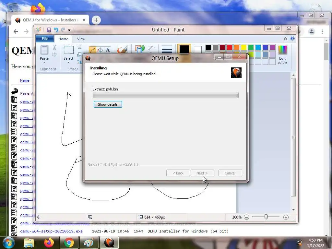Select the QEMU for Windows browser tab
332x249 pixels.
point(50,20)
